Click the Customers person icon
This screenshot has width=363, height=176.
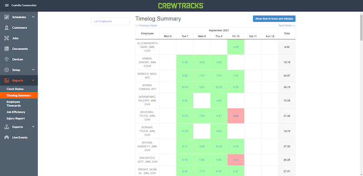pyautogui.click(x=7, y=28)
